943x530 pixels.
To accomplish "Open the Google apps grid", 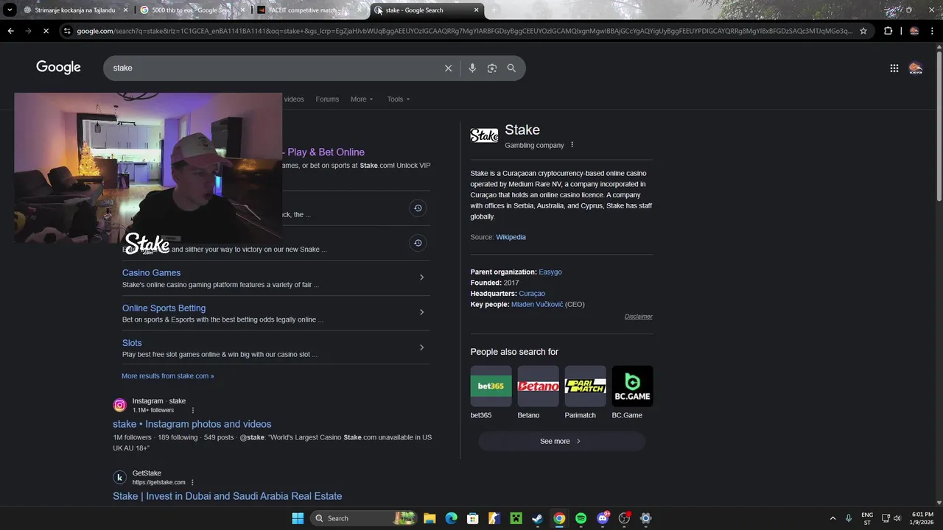I will tap(894, 68).
